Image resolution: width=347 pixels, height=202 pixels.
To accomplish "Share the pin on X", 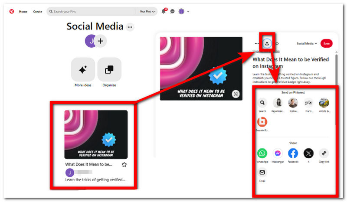I will [x=308, y=153].
